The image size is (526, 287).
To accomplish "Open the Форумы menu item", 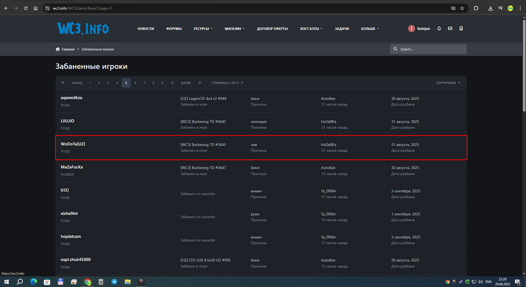I will click(174, 28).
